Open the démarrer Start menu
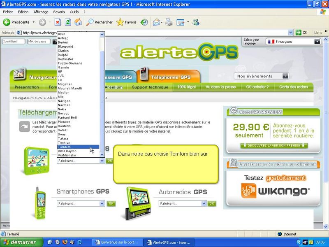The image size is (329, 247). click(21, 242)
